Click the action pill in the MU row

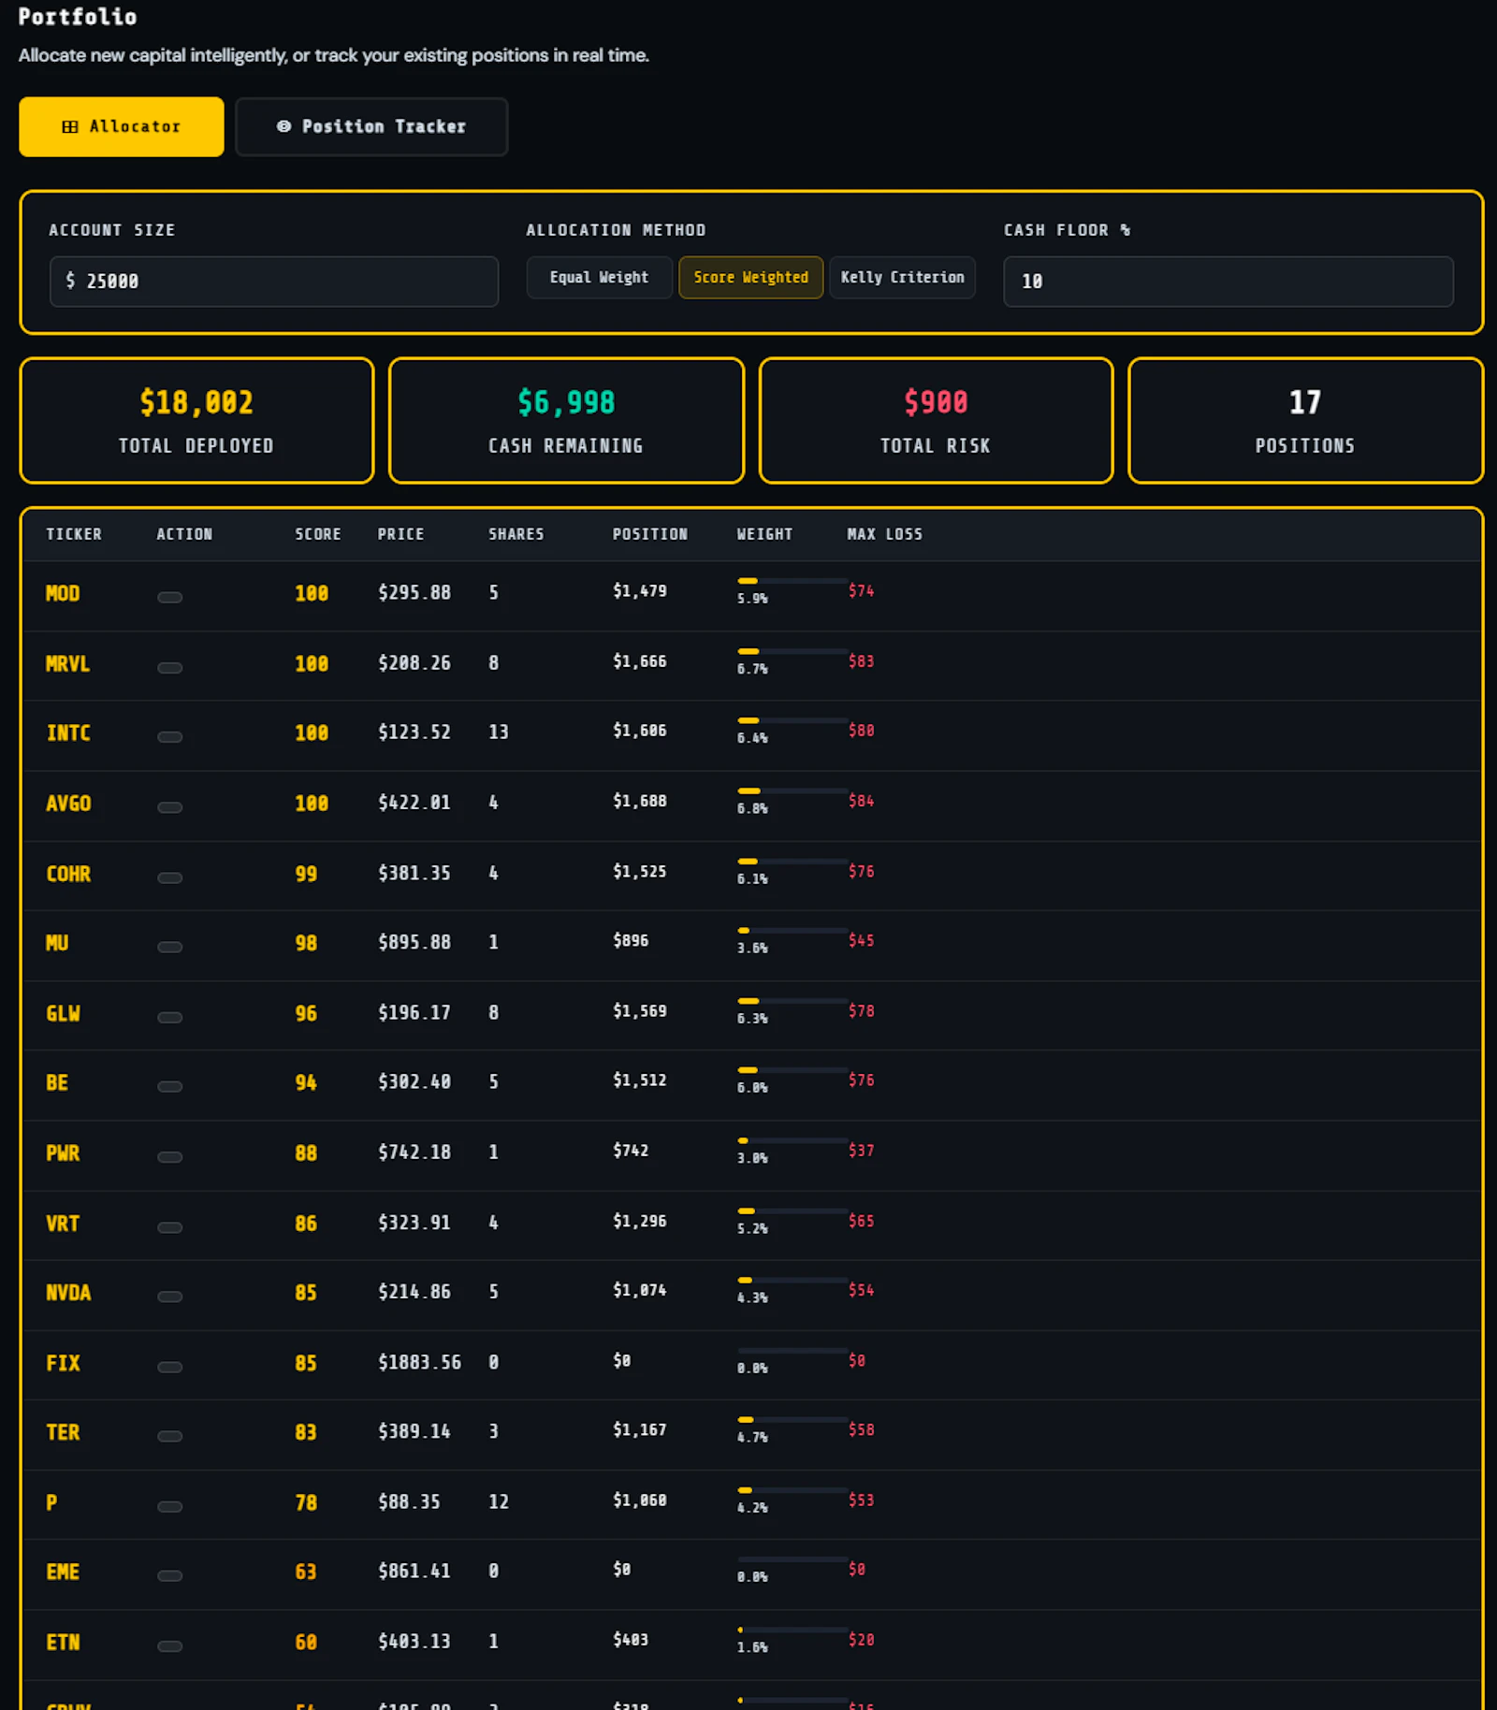(x=169, y=946)
